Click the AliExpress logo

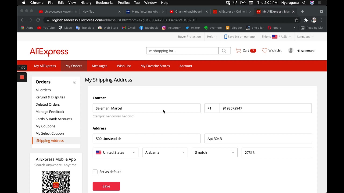click(49, 51)
